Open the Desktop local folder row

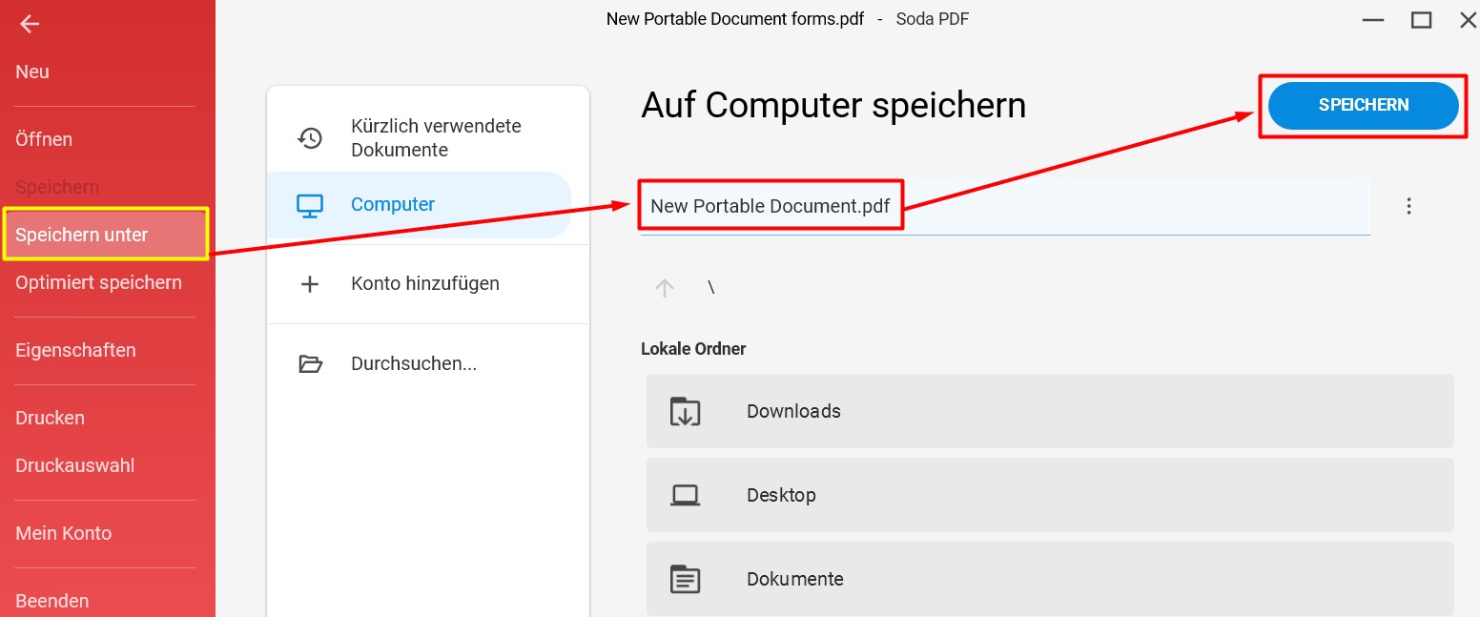[1050, 495]
